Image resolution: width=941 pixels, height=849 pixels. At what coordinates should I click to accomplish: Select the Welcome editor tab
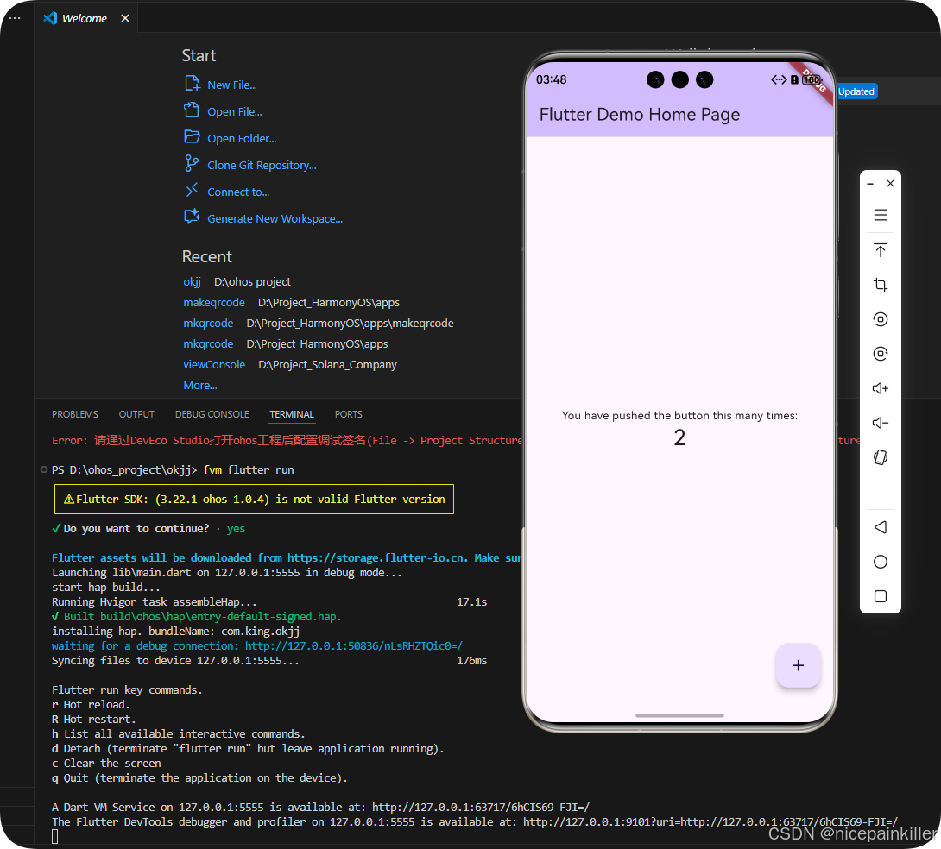click(84, 19)
